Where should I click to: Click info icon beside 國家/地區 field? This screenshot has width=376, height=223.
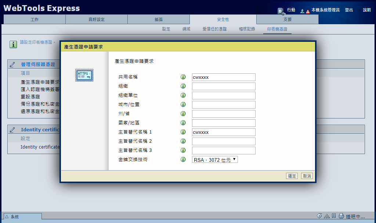point(183,123)
